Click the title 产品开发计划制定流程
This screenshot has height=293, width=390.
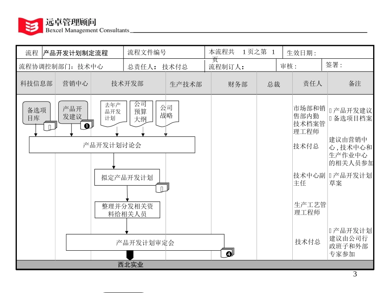coord(76,53)
